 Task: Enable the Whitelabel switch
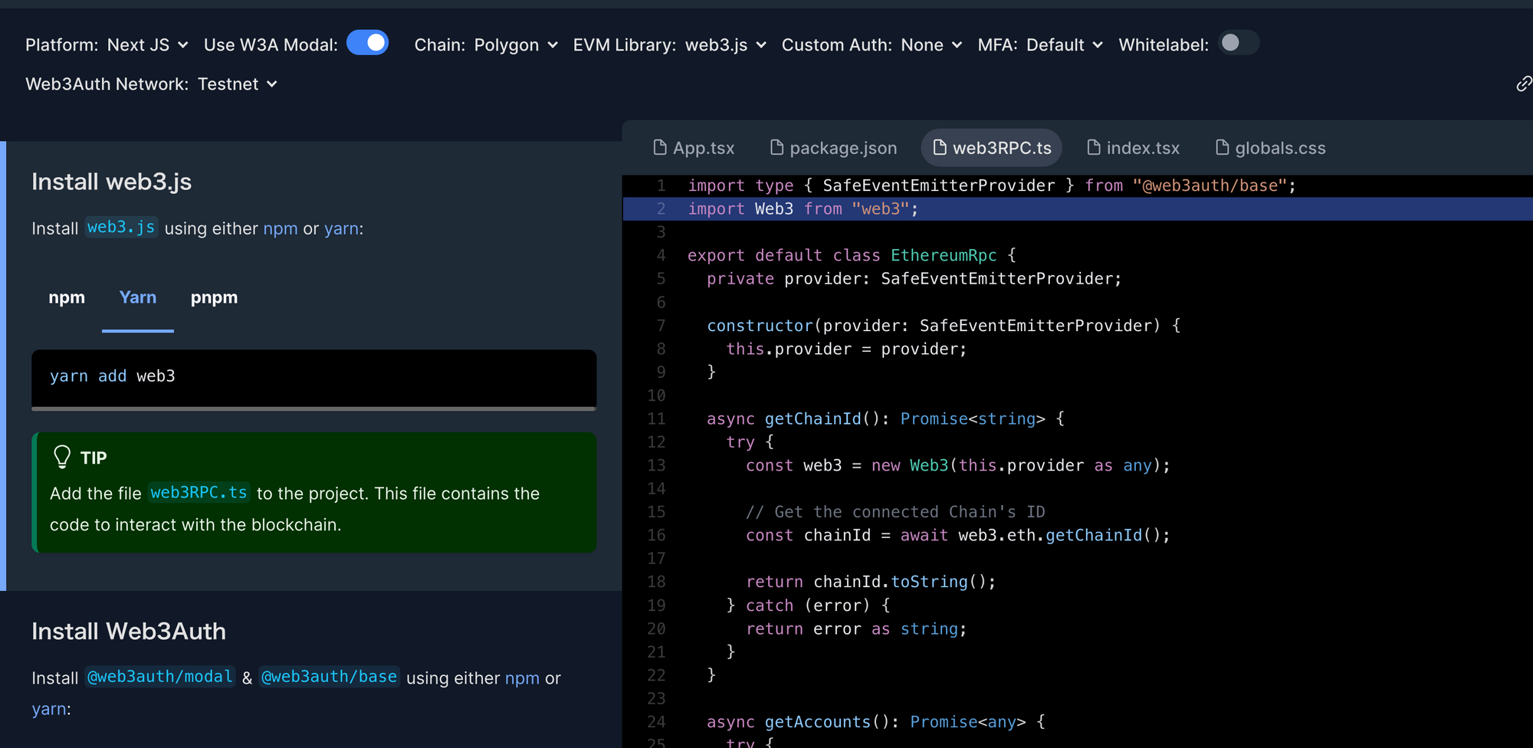[1239, 43]
